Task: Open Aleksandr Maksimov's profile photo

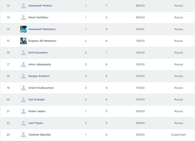Action: point(23,29)
